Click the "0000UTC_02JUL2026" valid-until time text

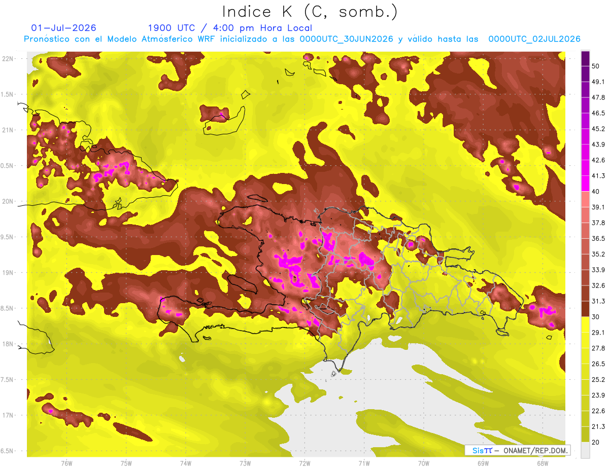pos(534,39)
